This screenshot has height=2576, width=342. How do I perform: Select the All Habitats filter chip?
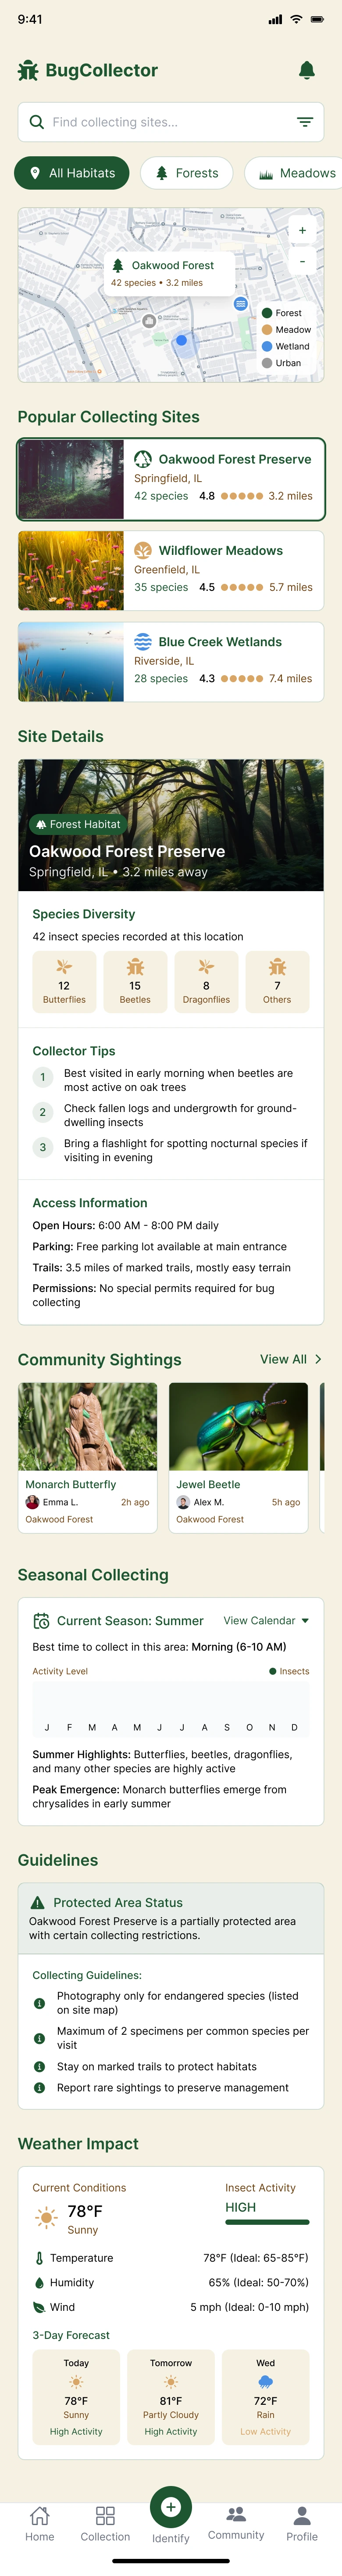[x=72, y=173]
